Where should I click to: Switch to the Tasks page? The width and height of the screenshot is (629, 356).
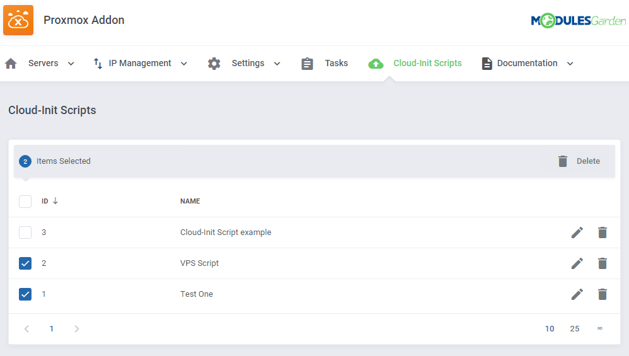click(x=336, y=64)
